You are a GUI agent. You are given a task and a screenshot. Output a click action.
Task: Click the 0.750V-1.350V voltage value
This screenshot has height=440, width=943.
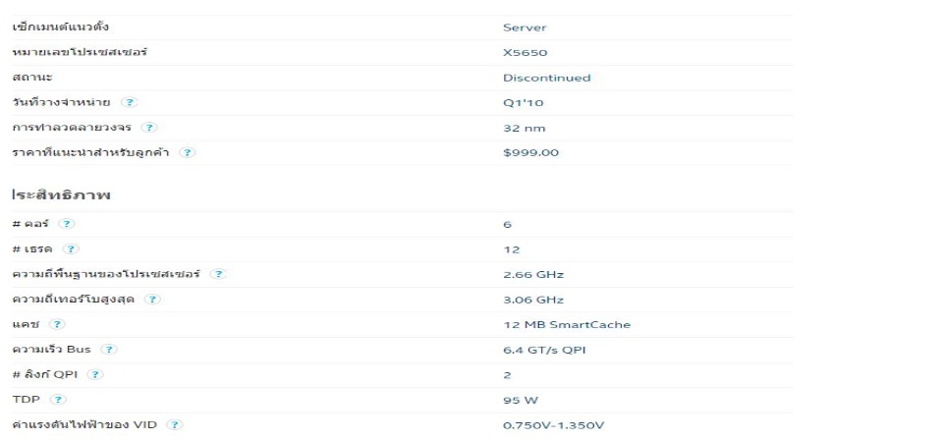point(553,425)
